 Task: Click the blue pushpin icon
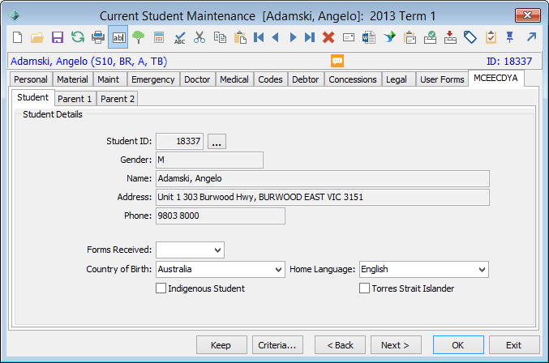[510, 37]
